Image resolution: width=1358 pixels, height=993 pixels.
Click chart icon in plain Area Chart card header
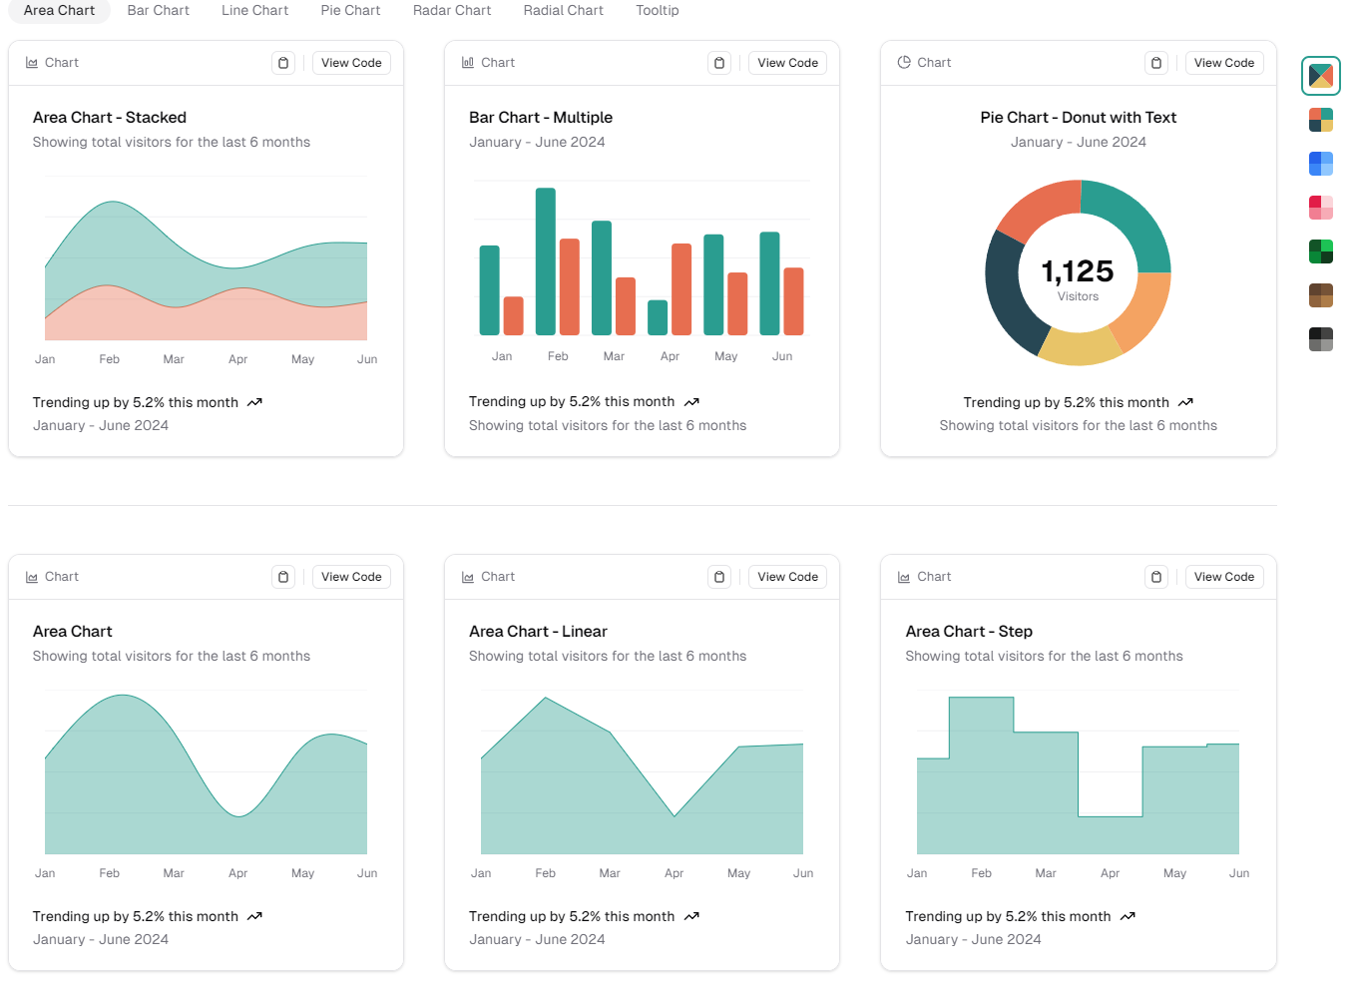coord(32,577)
